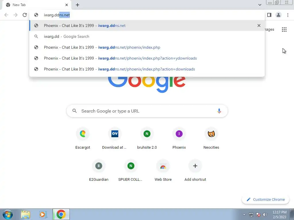This screenshot has height=220, width=294.
Task: Open the bruhsite 2.0 shortcut
Action: click(x=147, y=138)
